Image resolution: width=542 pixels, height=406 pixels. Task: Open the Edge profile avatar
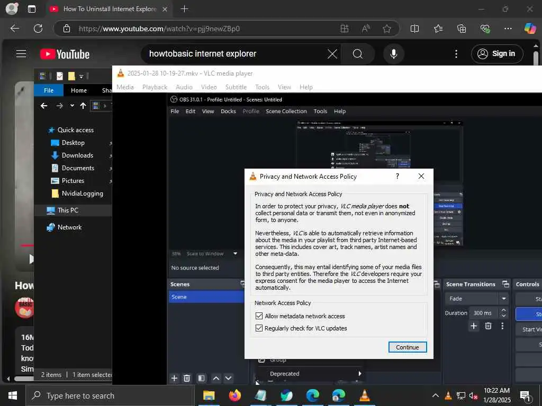(x=12, y=8)
